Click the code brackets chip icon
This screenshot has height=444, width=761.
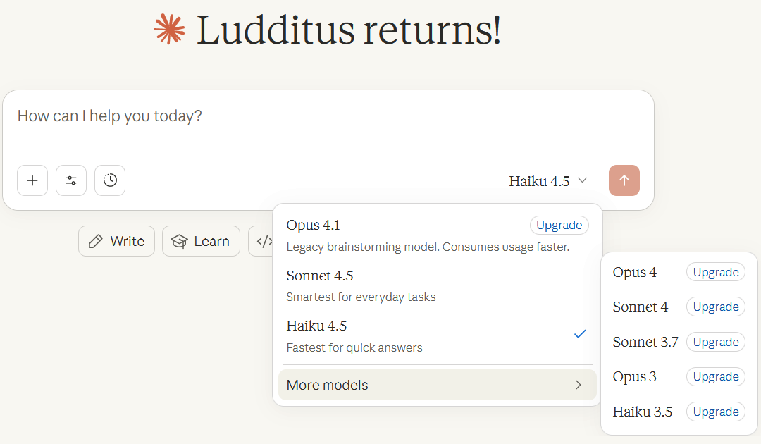[264, 241]
